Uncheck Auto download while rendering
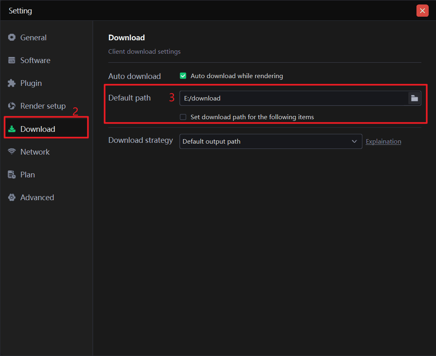This screenshot has height=356, width=436. tap(183, 76)
